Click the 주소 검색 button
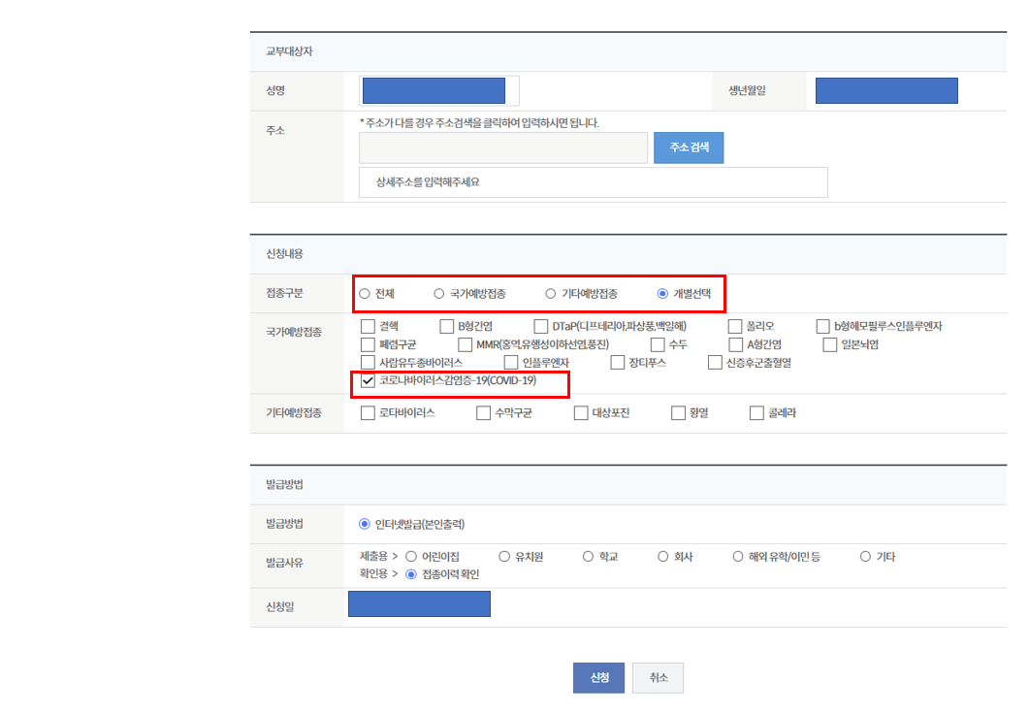1029x714 pixels. (689, 147)
